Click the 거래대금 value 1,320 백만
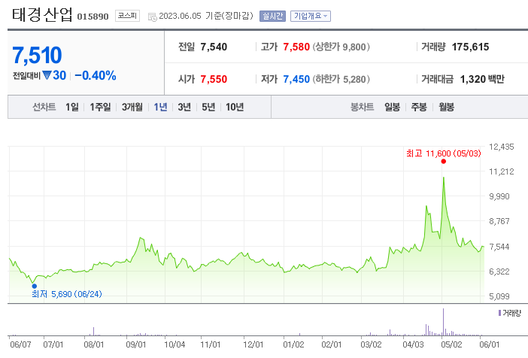Image resolution: width=528 pixels, height=358 pixels. [482, 79]
